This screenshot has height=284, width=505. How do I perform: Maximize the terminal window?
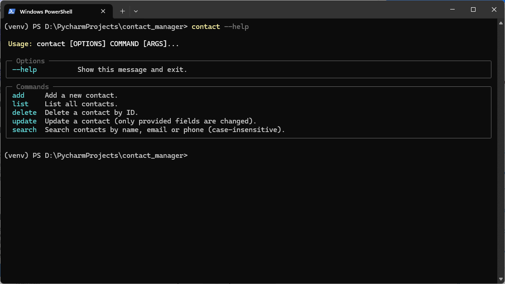pos(473,9)
